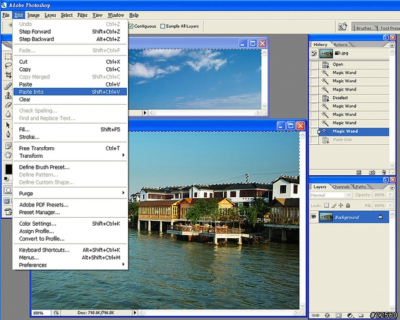
Task: Select the Lasso tool
Action: (x=8, y=65)
